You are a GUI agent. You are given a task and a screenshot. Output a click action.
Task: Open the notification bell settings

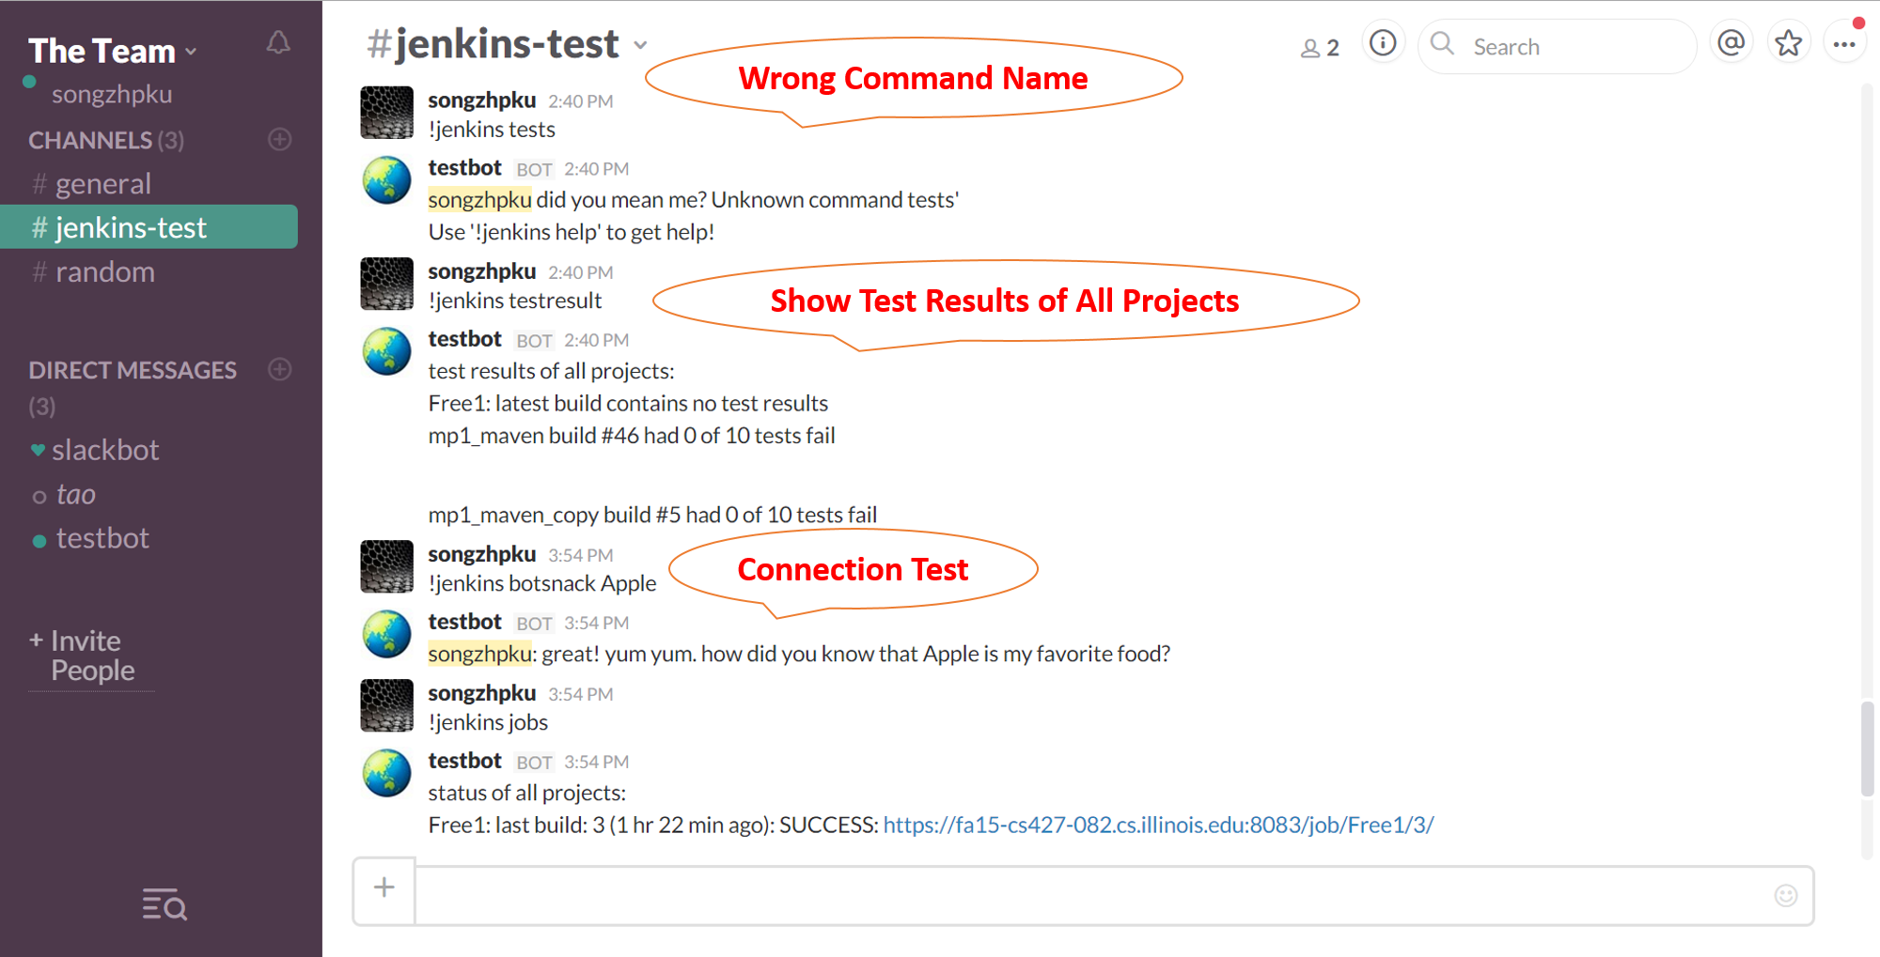(278, 42)
